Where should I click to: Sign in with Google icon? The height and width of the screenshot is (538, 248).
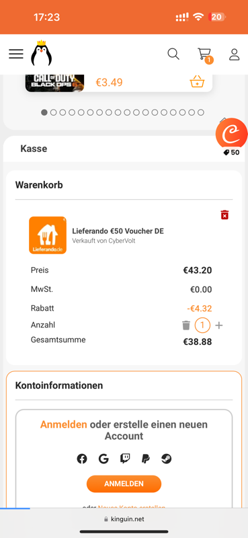[104, 459]
